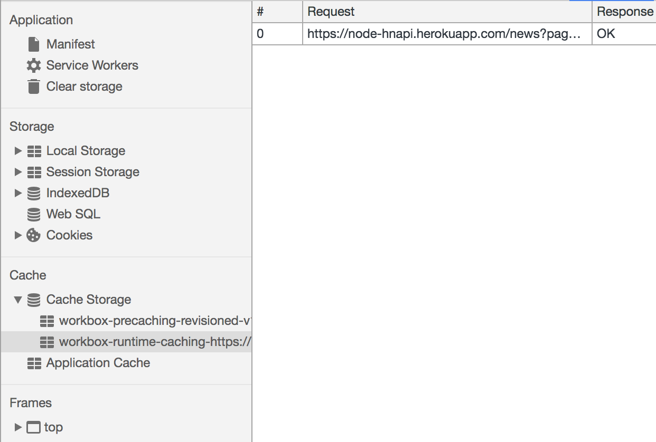This screenshot has width=656, height=442.
Task: Expand the top frame node
Action: [x=18, y=427]
